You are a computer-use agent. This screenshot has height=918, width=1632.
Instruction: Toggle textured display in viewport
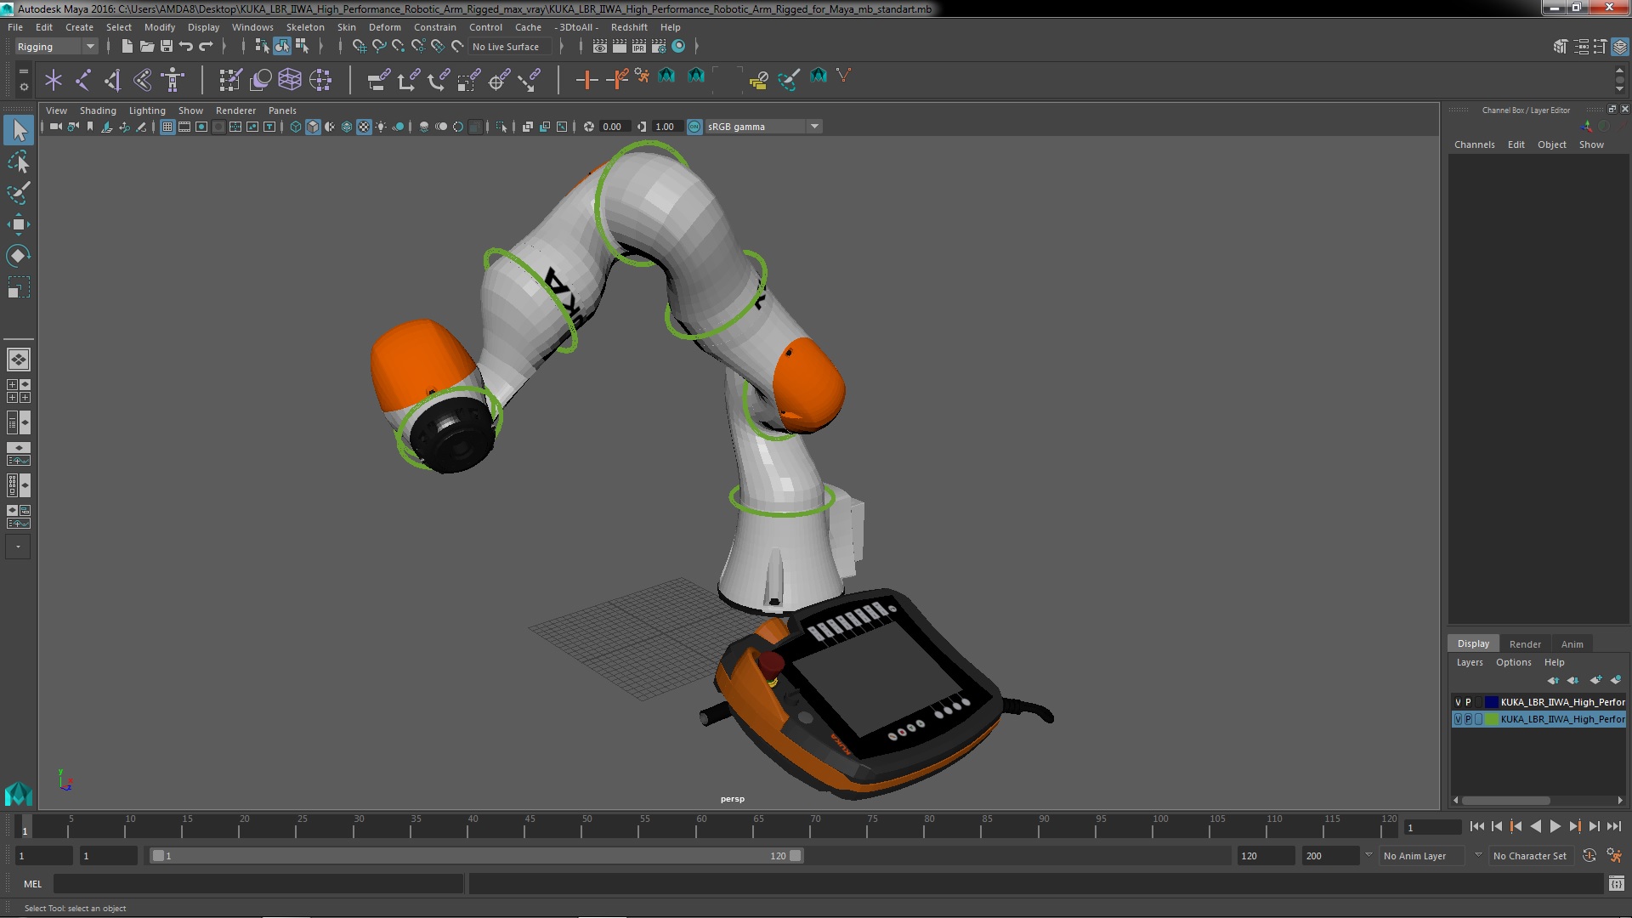coord(364,127)
